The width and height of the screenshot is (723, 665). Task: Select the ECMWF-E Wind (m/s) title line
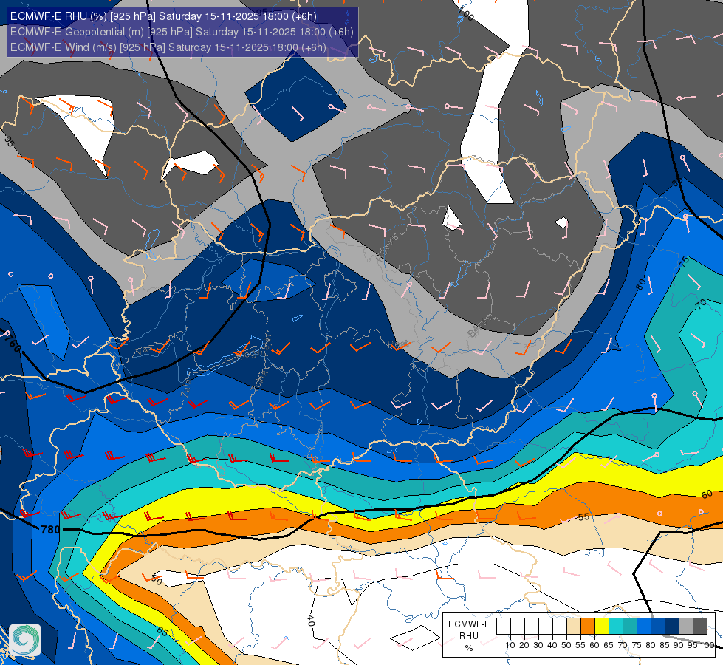pyautogui.click(x=168, y=47)
